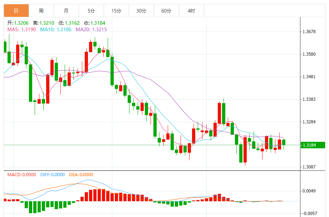Open the 60分 timeframe tab
The width and height of the screenshot is (329, 217).
click(166, 11)
